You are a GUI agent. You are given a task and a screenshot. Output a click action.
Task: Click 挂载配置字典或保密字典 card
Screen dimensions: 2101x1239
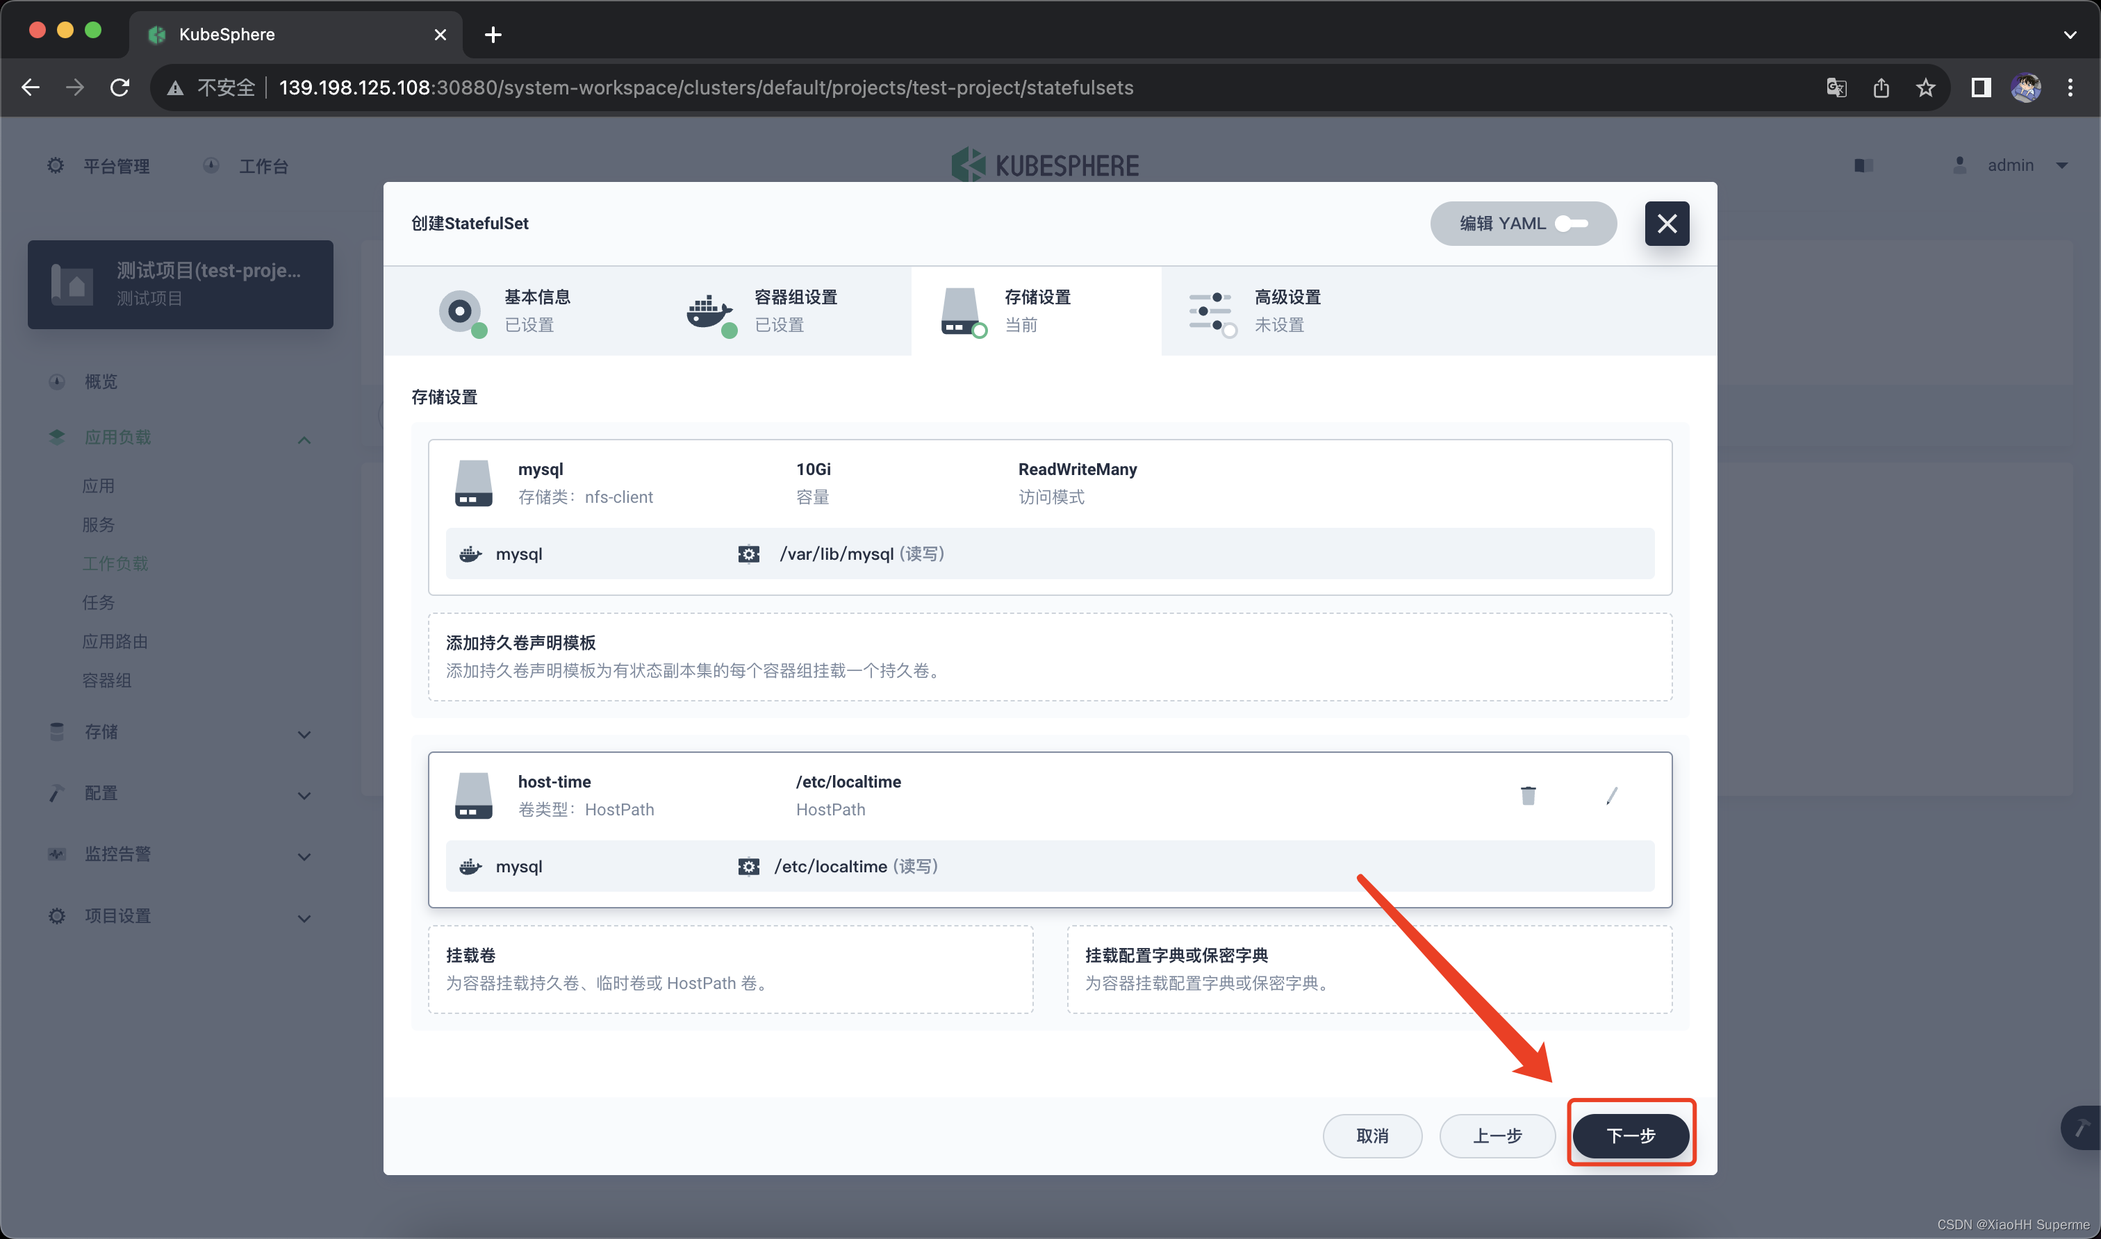click(x=1369, y=969)
